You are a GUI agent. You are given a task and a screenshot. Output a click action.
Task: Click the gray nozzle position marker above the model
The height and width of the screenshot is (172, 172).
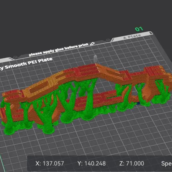(x=95, y=59)
